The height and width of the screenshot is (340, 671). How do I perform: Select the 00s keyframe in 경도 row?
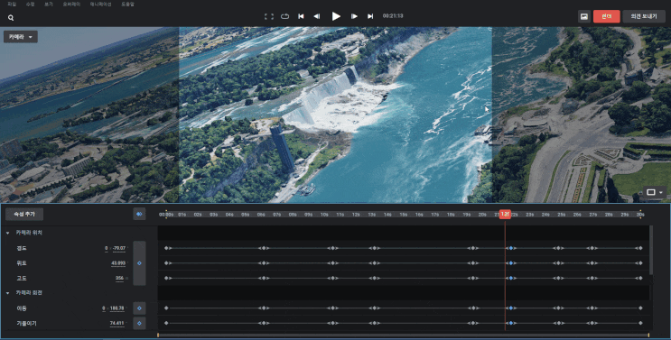coord(166,248)
